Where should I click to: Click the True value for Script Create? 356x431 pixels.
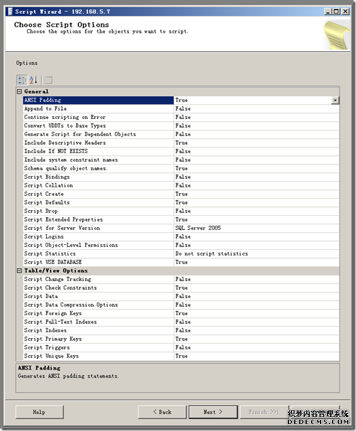181,194
